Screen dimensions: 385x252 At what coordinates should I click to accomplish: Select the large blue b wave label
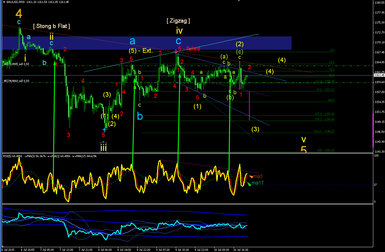point(140,116)
